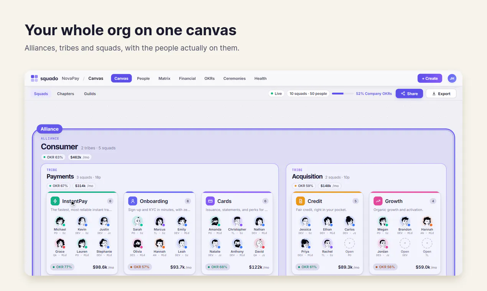The width and height of the screenshot is (487, 291).
Task: Open the People tab
Action: (x=143, y=78)
